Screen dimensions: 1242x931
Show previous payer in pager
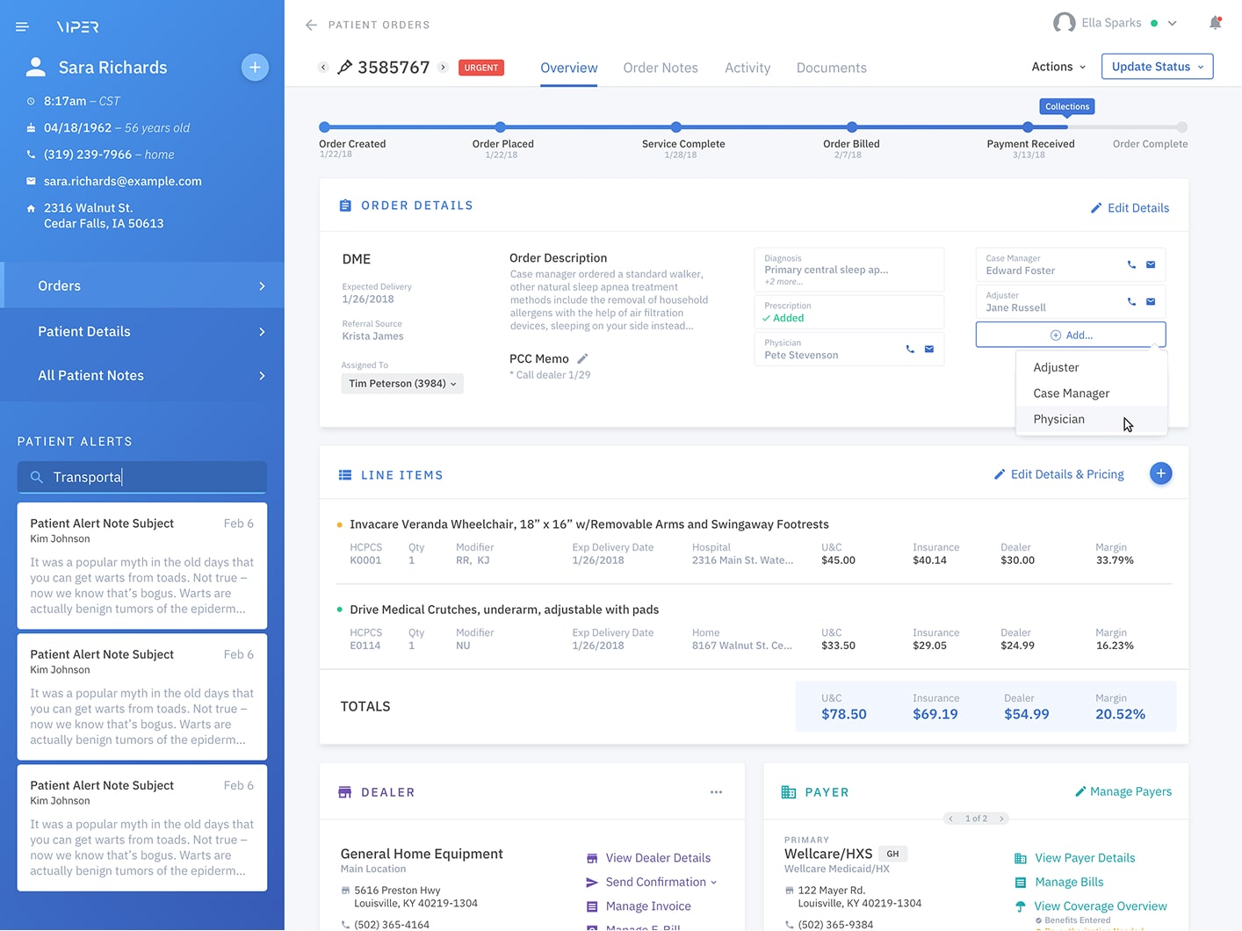pos(951,819)
